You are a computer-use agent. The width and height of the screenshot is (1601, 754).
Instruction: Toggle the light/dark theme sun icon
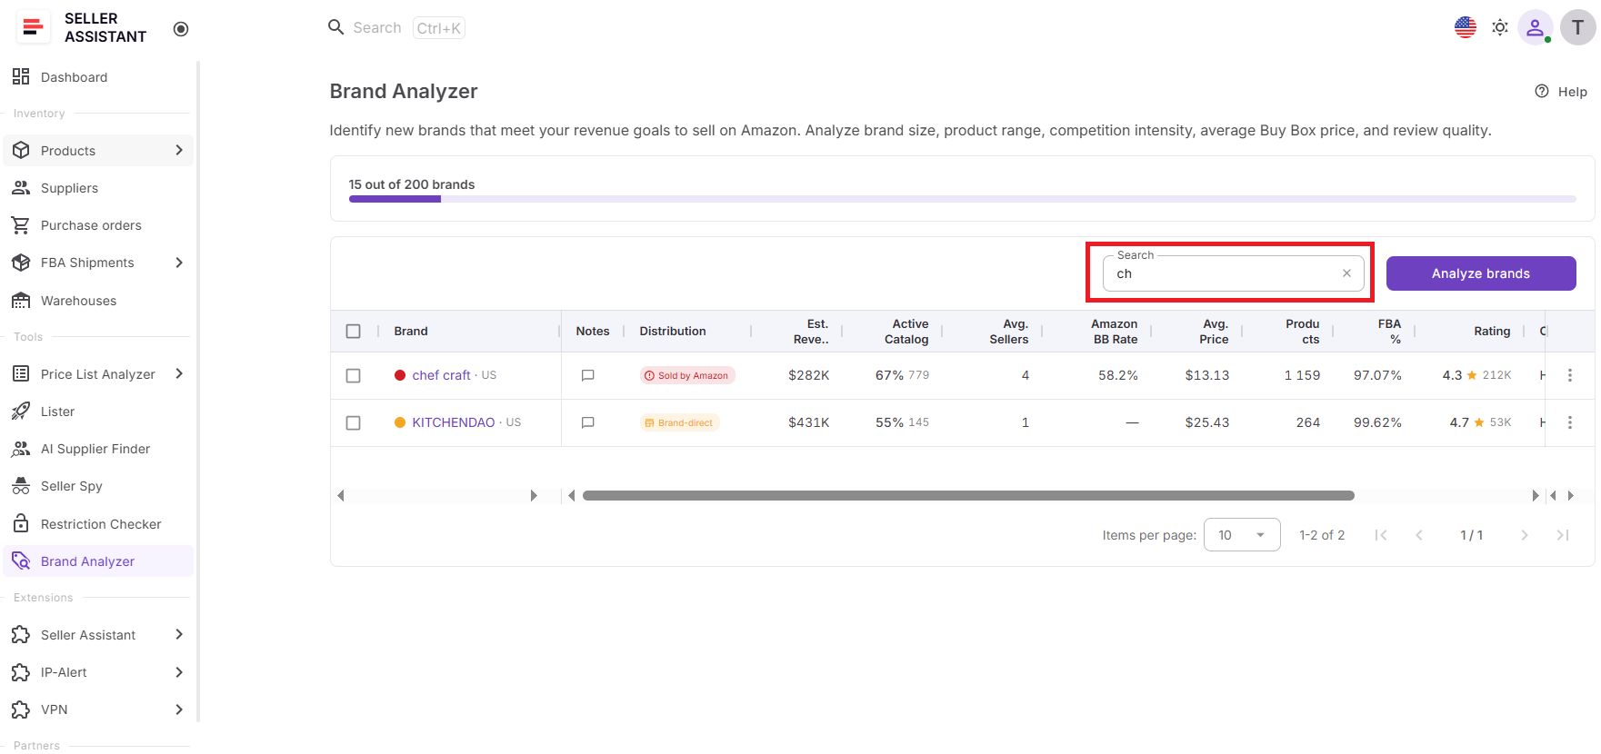(x=1500, y=27)
